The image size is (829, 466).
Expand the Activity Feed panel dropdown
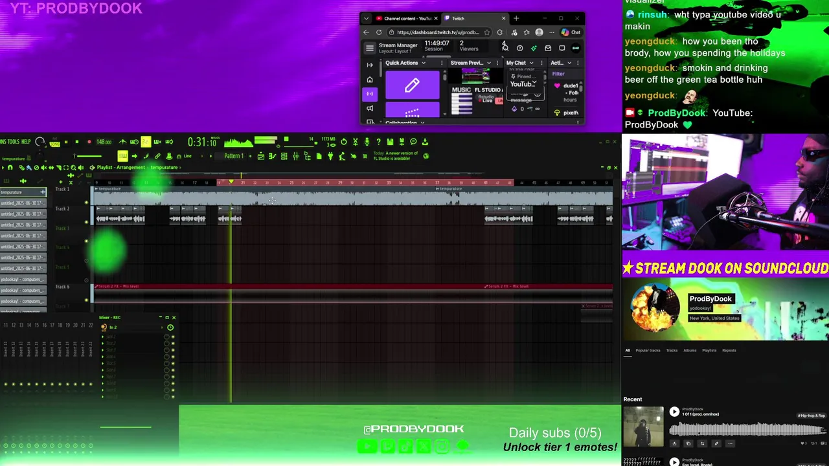coord(569,63)
